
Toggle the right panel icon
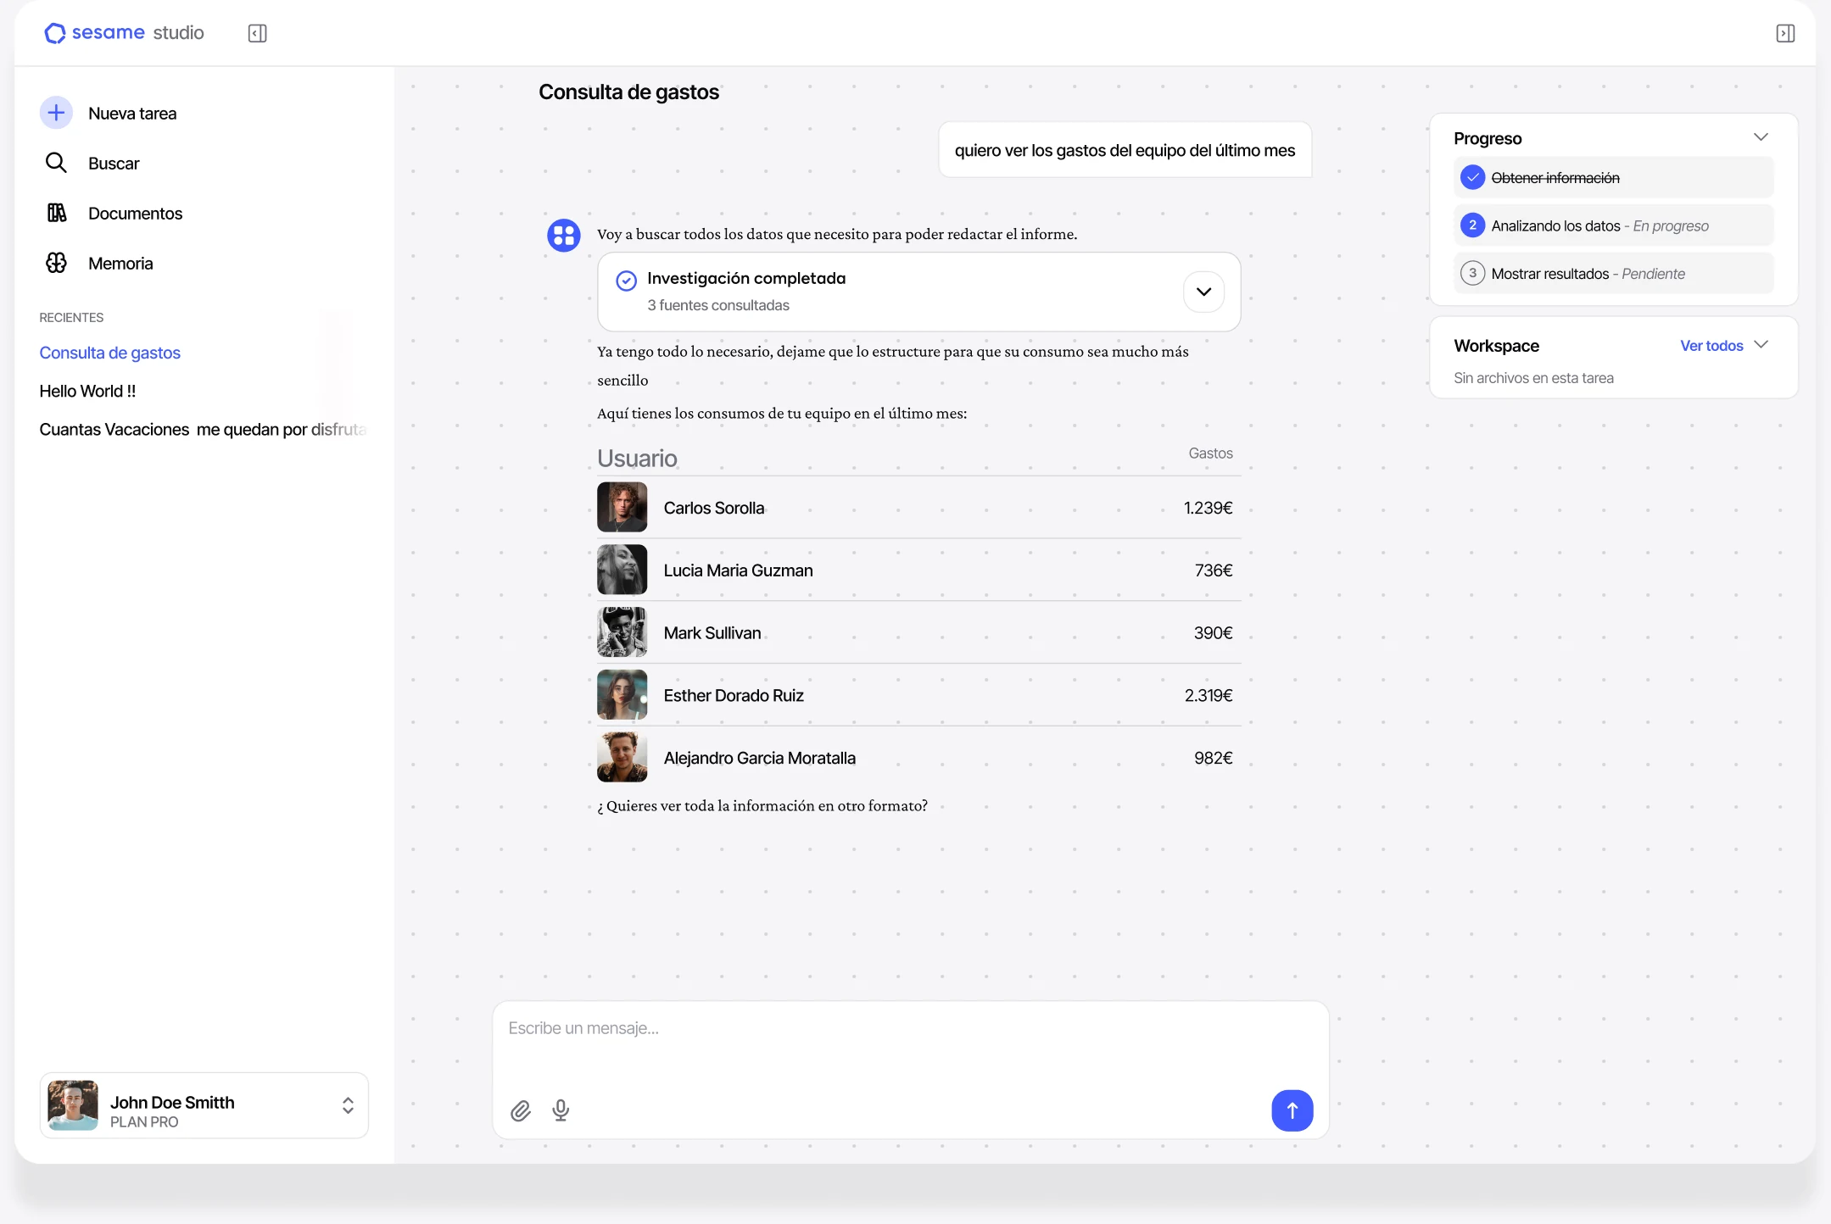pyautogui.click(x=1785, y=33)
